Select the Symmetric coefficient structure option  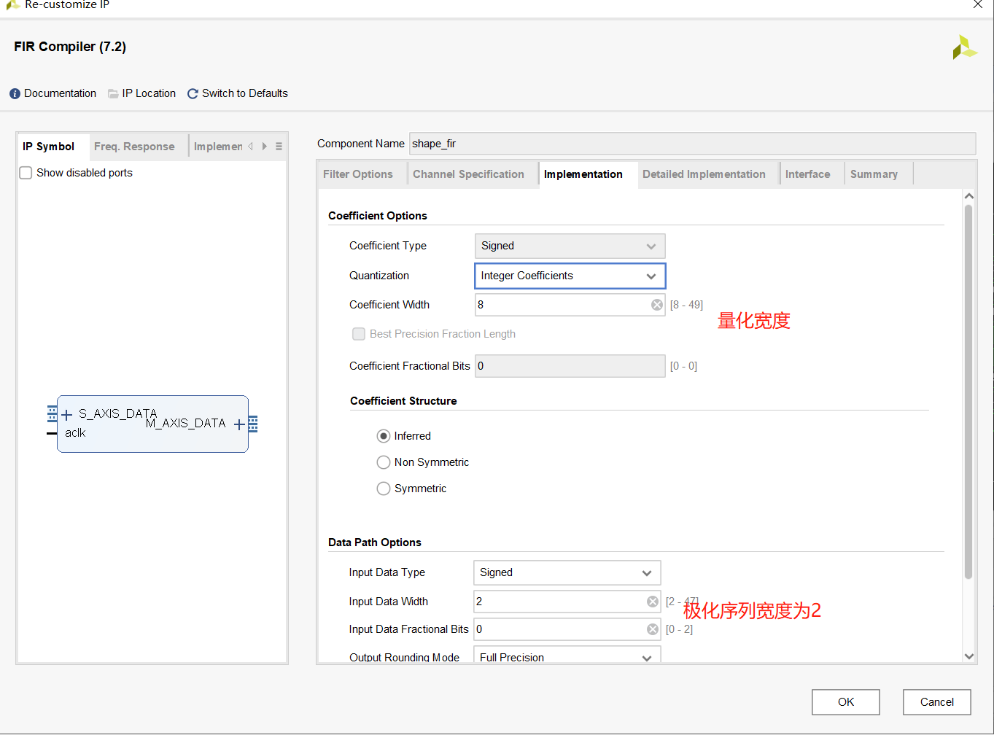pyautogui.click(x=384, y=489)
